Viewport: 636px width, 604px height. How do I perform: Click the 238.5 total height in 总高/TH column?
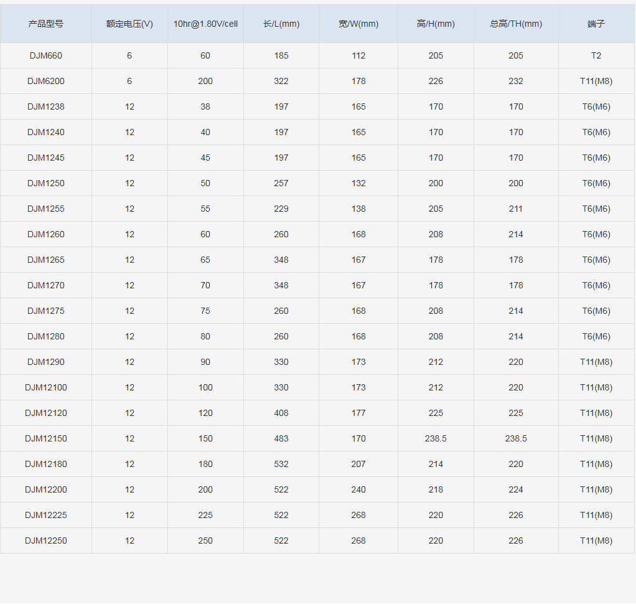(x=516, y=439)
